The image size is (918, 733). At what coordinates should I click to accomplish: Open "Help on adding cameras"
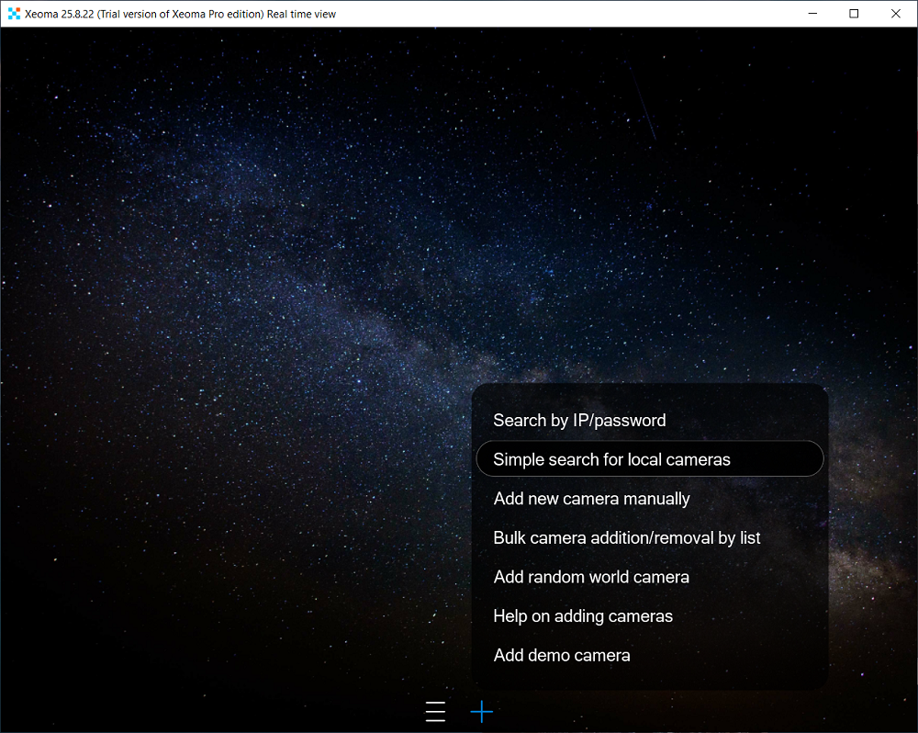pyautogui.click(x=583, y=615)
